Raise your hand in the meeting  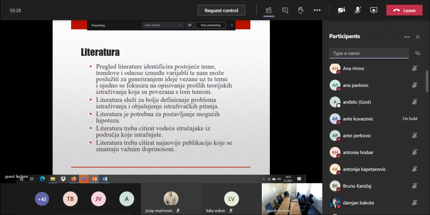pyautogui.click(x=301, y=10)
